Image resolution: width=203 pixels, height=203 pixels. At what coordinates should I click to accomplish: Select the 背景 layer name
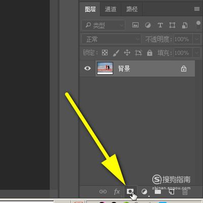[124, 69]
